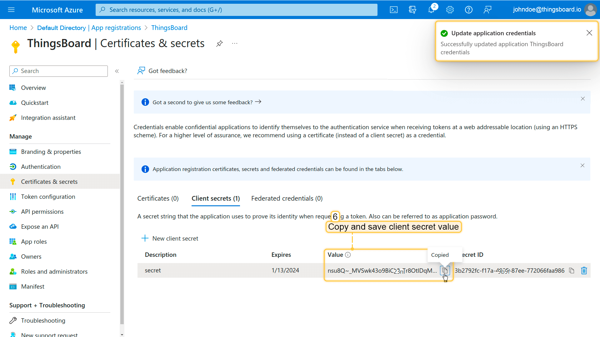
Task: Open the help question mark icon
Action: click(x=469, y=10)
